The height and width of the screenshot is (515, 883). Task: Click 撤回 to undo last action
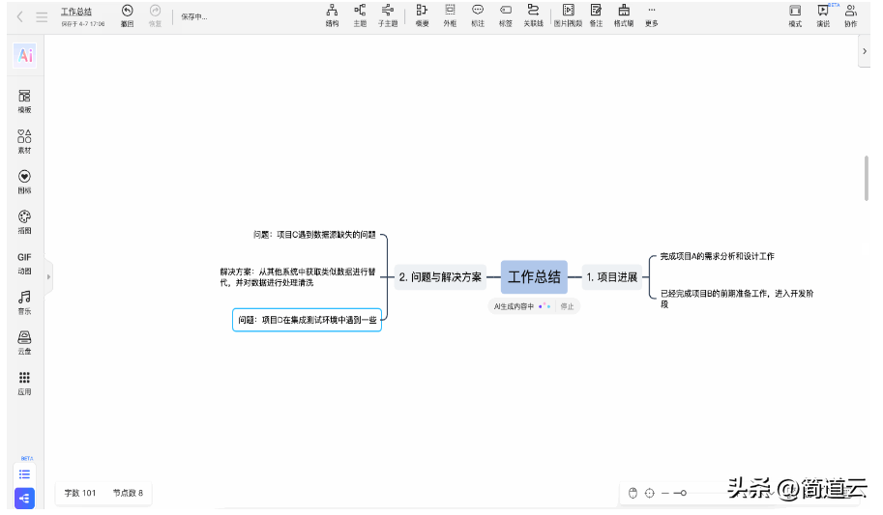pos(128,14)
